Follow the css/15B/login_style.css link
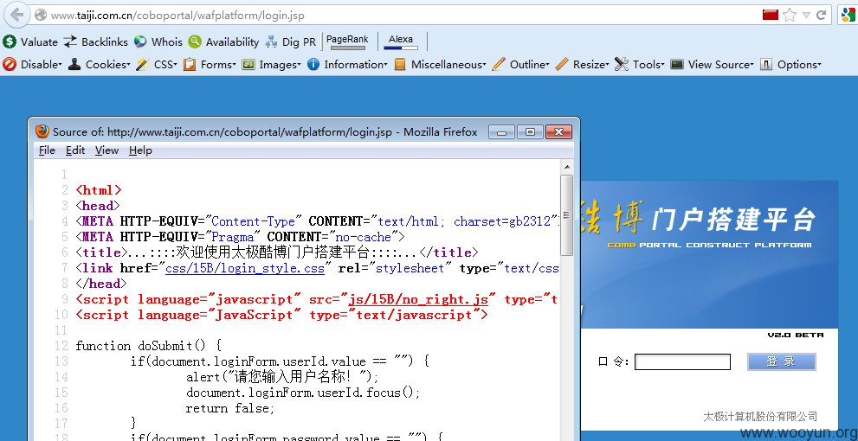This screenshot has height=441, width=858. (x=245, y=268)
